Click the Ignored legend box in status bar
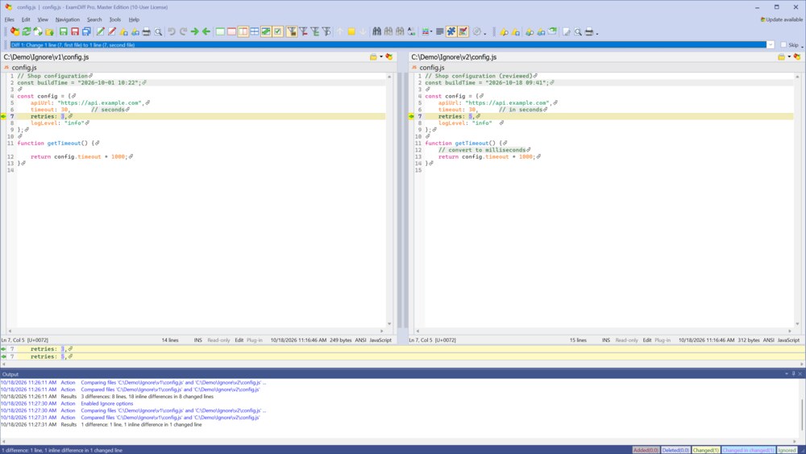This screenshot has height=454, width=806. (787, 450)
